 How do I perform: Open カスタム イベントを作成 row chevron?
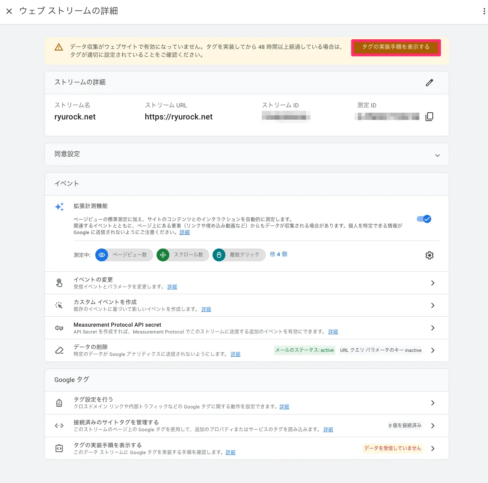pyautogui.click(x=432, y=305)
